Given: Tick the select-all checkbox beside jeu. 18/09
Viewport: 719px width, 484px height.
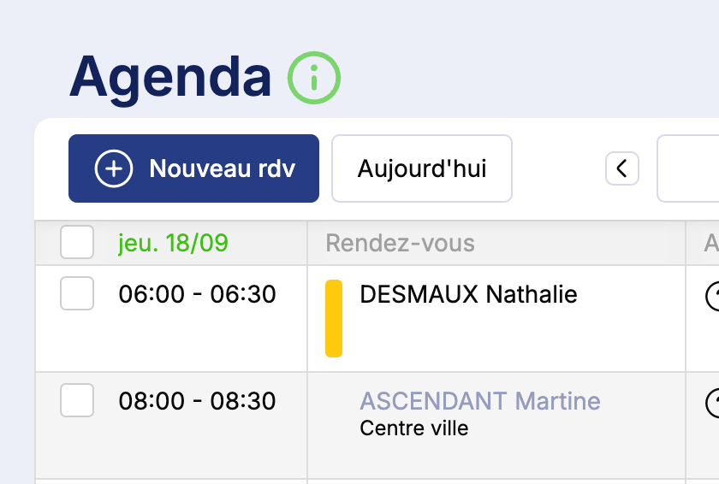Looking at the screenshot, I should point(77,243).
